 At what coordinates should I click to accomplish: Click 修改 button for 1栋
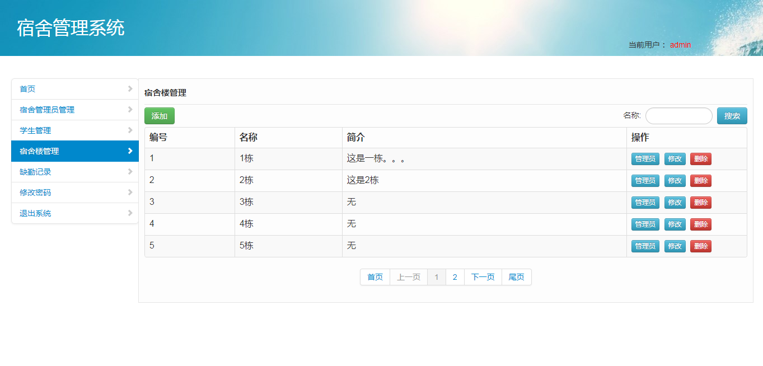[675, 159]
